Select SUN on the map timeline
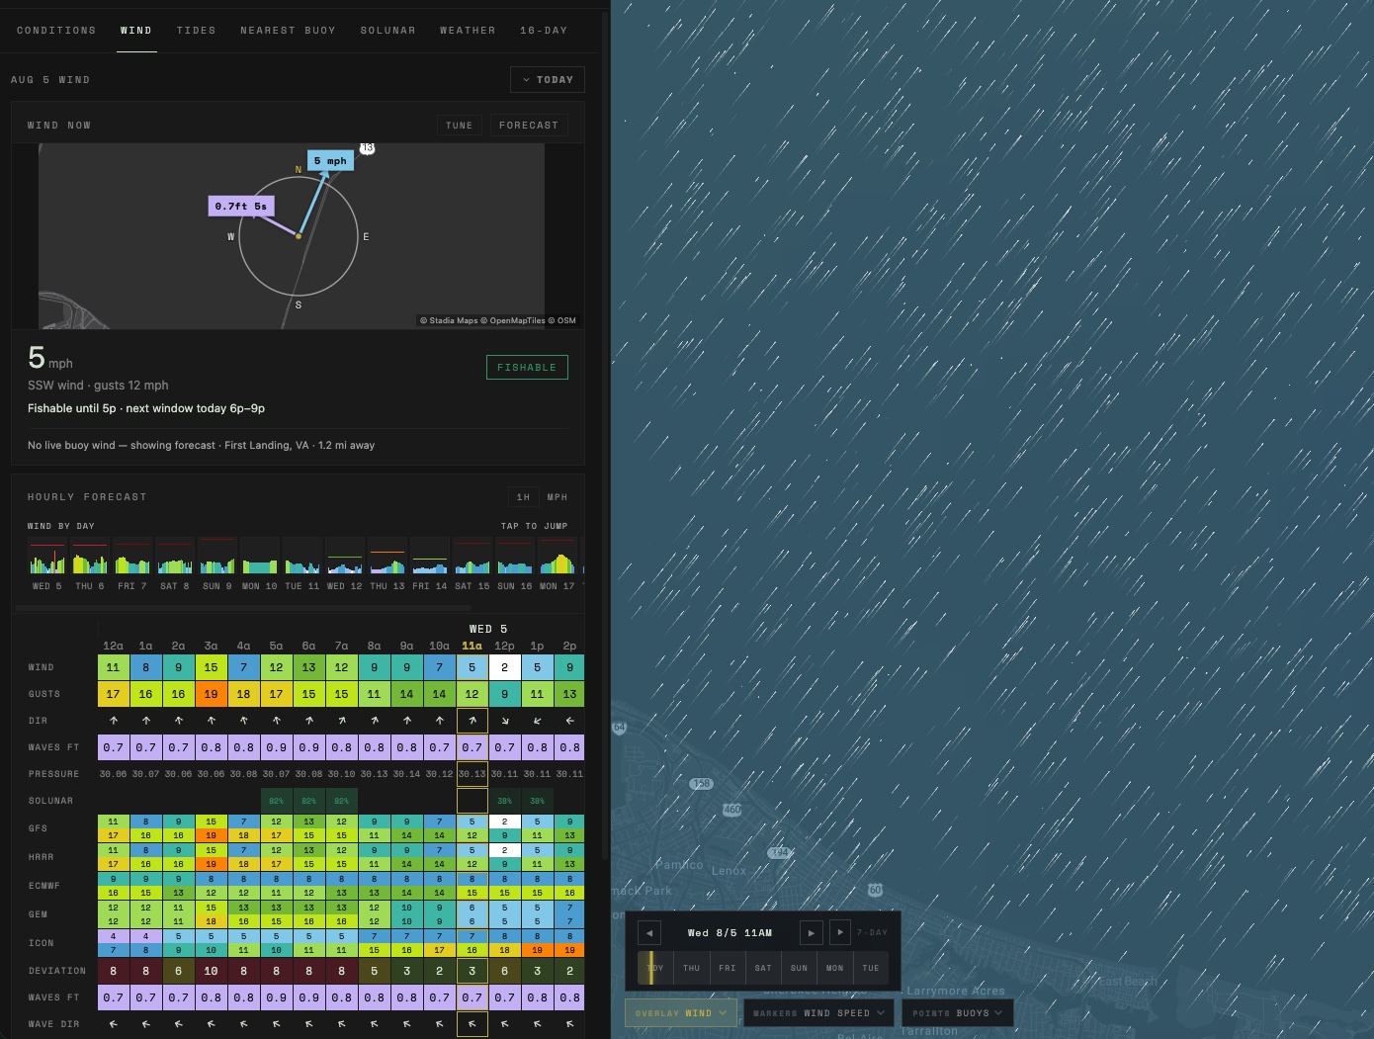Screen dimensions: 1374x1039 [800, 968]
